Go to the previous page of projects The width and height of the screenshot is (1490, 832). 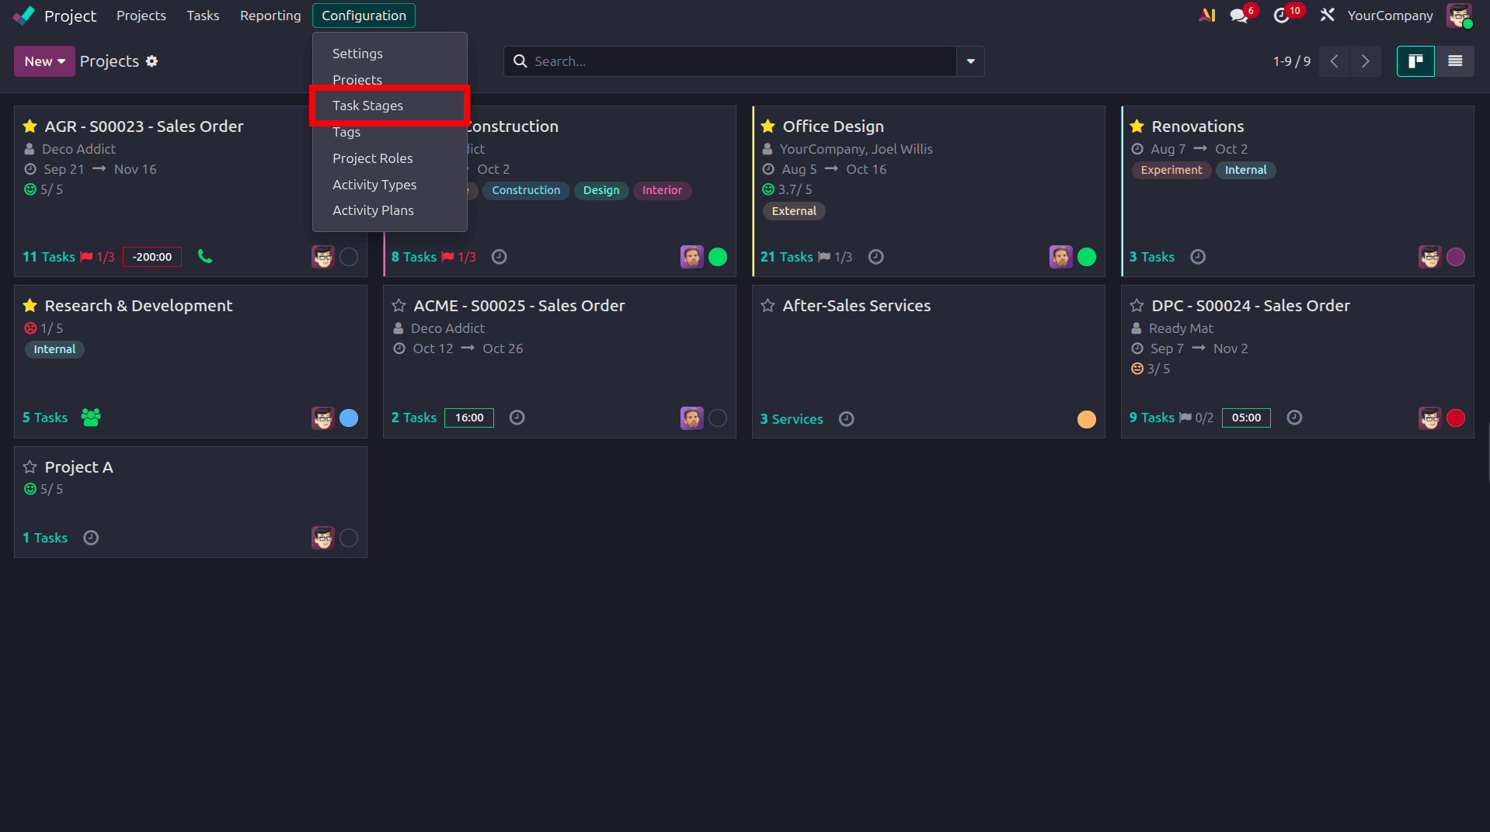1334,61
